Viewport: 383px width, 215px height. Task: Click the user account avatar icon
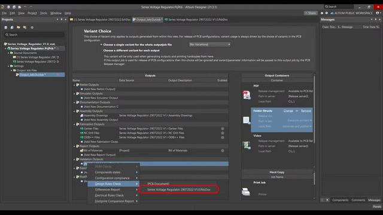pos(378,13)
